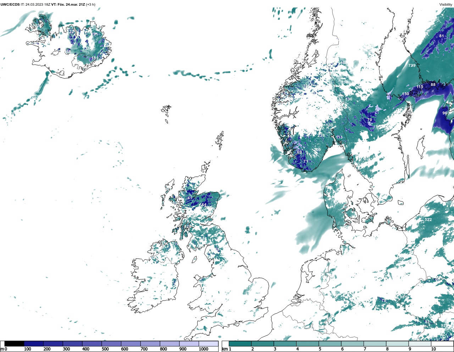Click the '70' value label in Sweden

(x=370, y=120)
